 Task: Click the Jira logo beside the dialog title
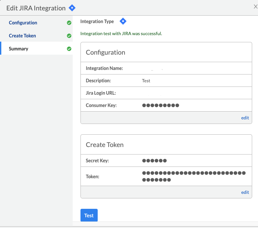click(x=72, y=8)
